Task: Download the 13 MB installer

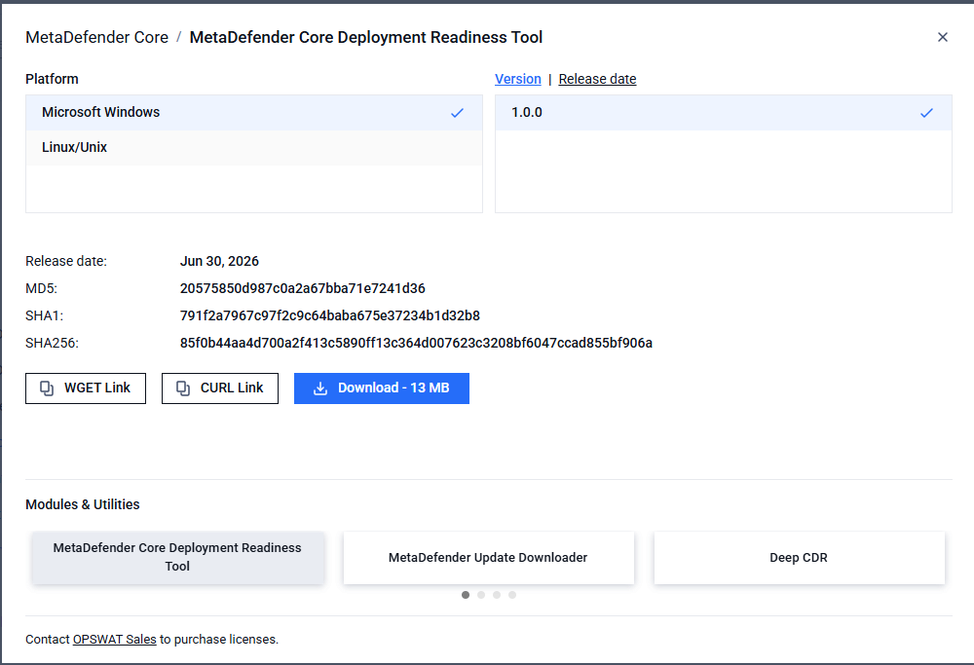Action: coord(382,388)
